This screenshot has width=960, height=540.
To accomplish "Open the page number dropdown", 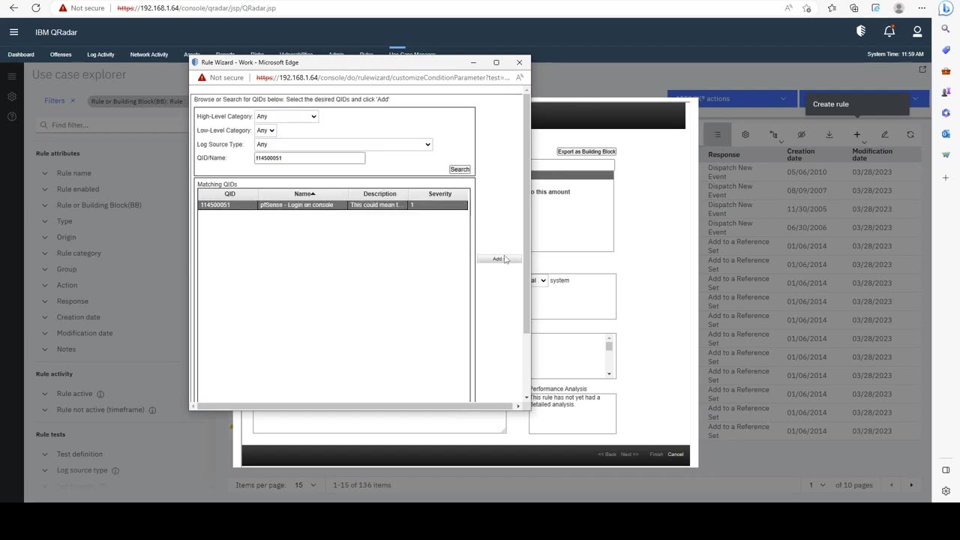I will [x=816, y=485].
